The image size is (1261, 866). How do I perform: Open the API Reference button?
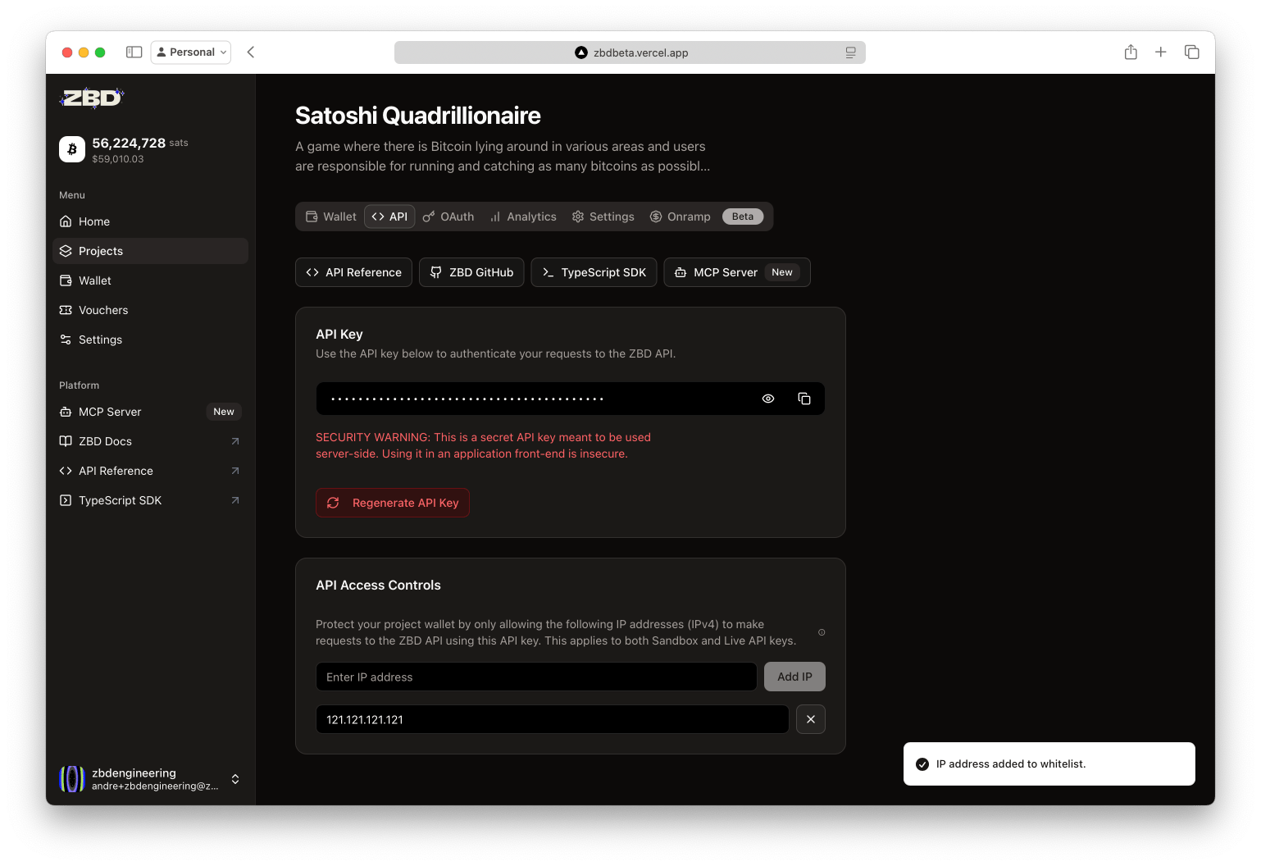[353, 272]
